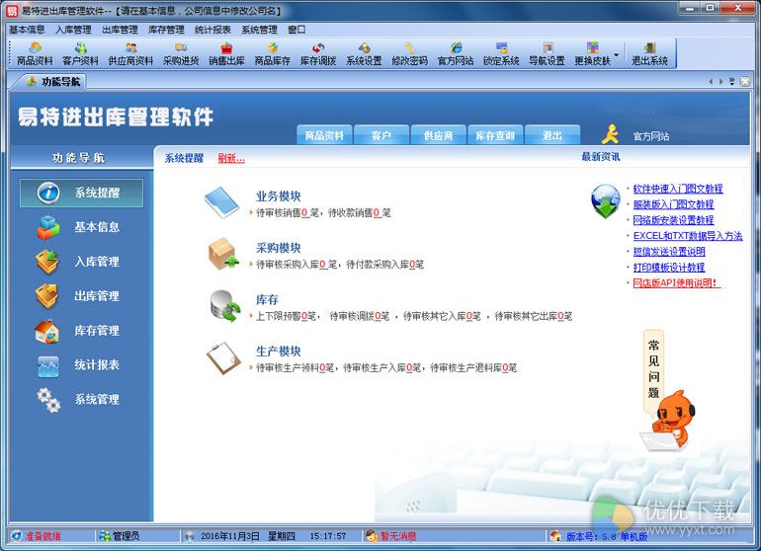Open 短信发送设置说明 link
The width and height of the screenshot is (761, 551).
point(669,251)
